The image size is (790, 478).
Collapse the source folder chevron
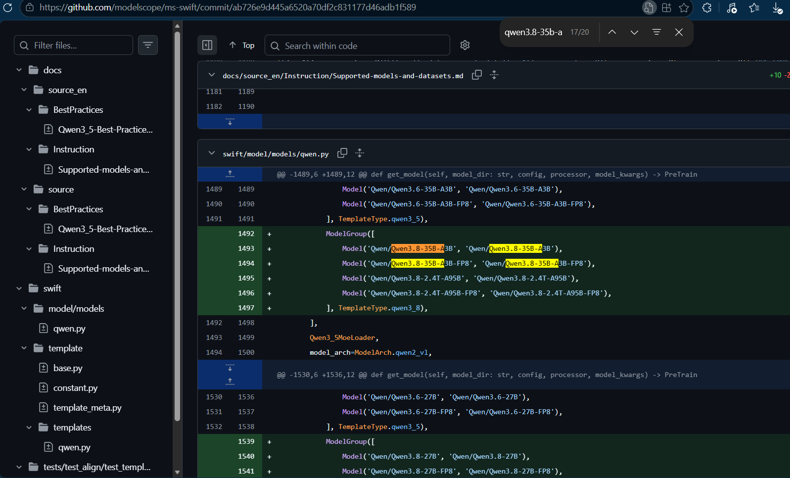pyautogui.click(x=24, y=189)
